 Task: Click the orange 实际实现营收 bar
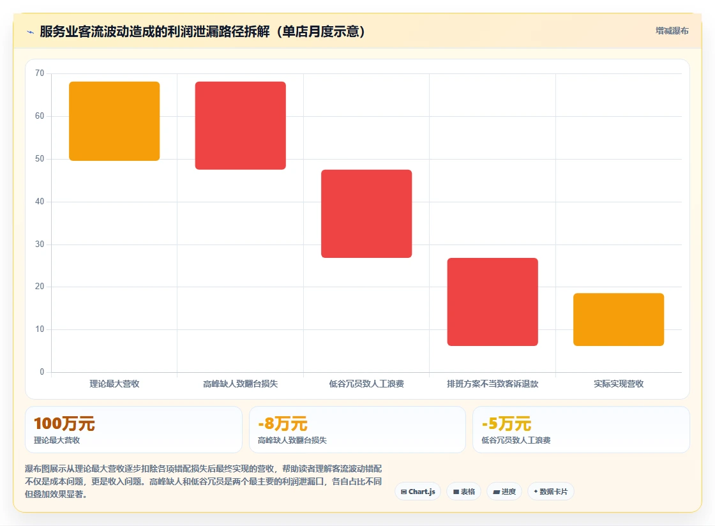[619, 320]
